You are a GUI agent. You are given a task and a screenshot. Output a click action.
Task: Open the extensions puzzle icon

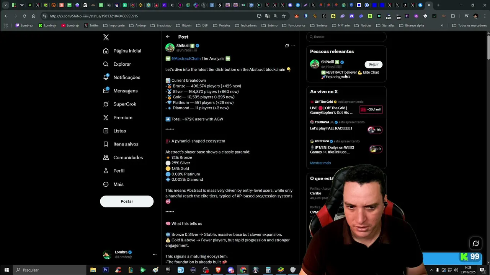point(453,16)
